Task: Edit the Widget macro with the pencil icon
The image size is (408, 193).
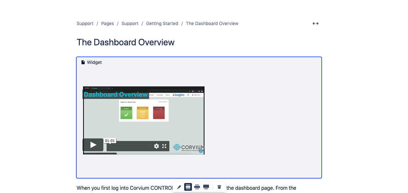Action: coord(179,187)
